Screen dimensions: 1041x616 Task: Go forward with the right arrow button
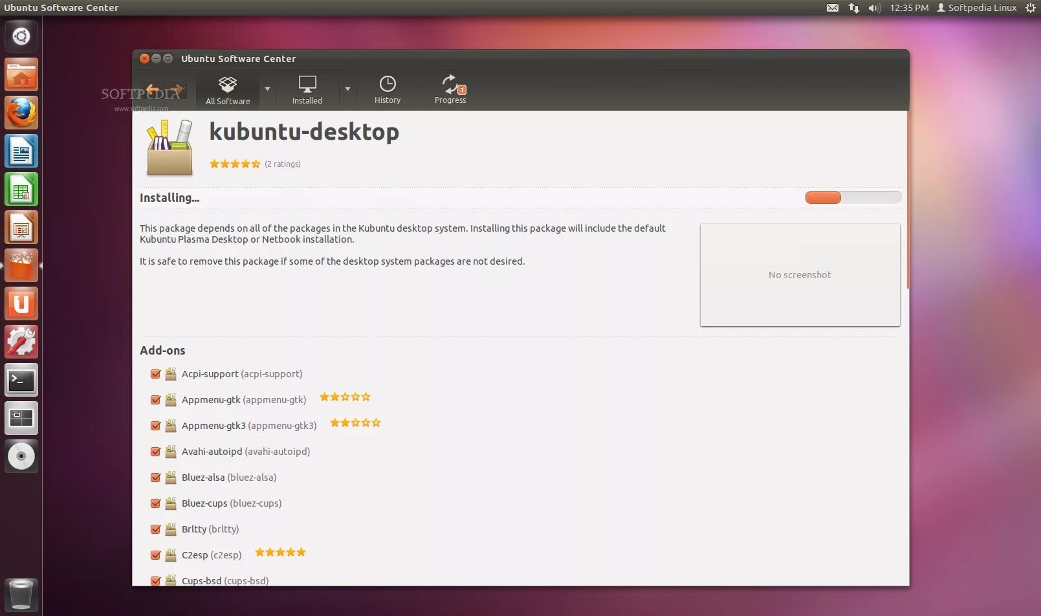point(175,89)
